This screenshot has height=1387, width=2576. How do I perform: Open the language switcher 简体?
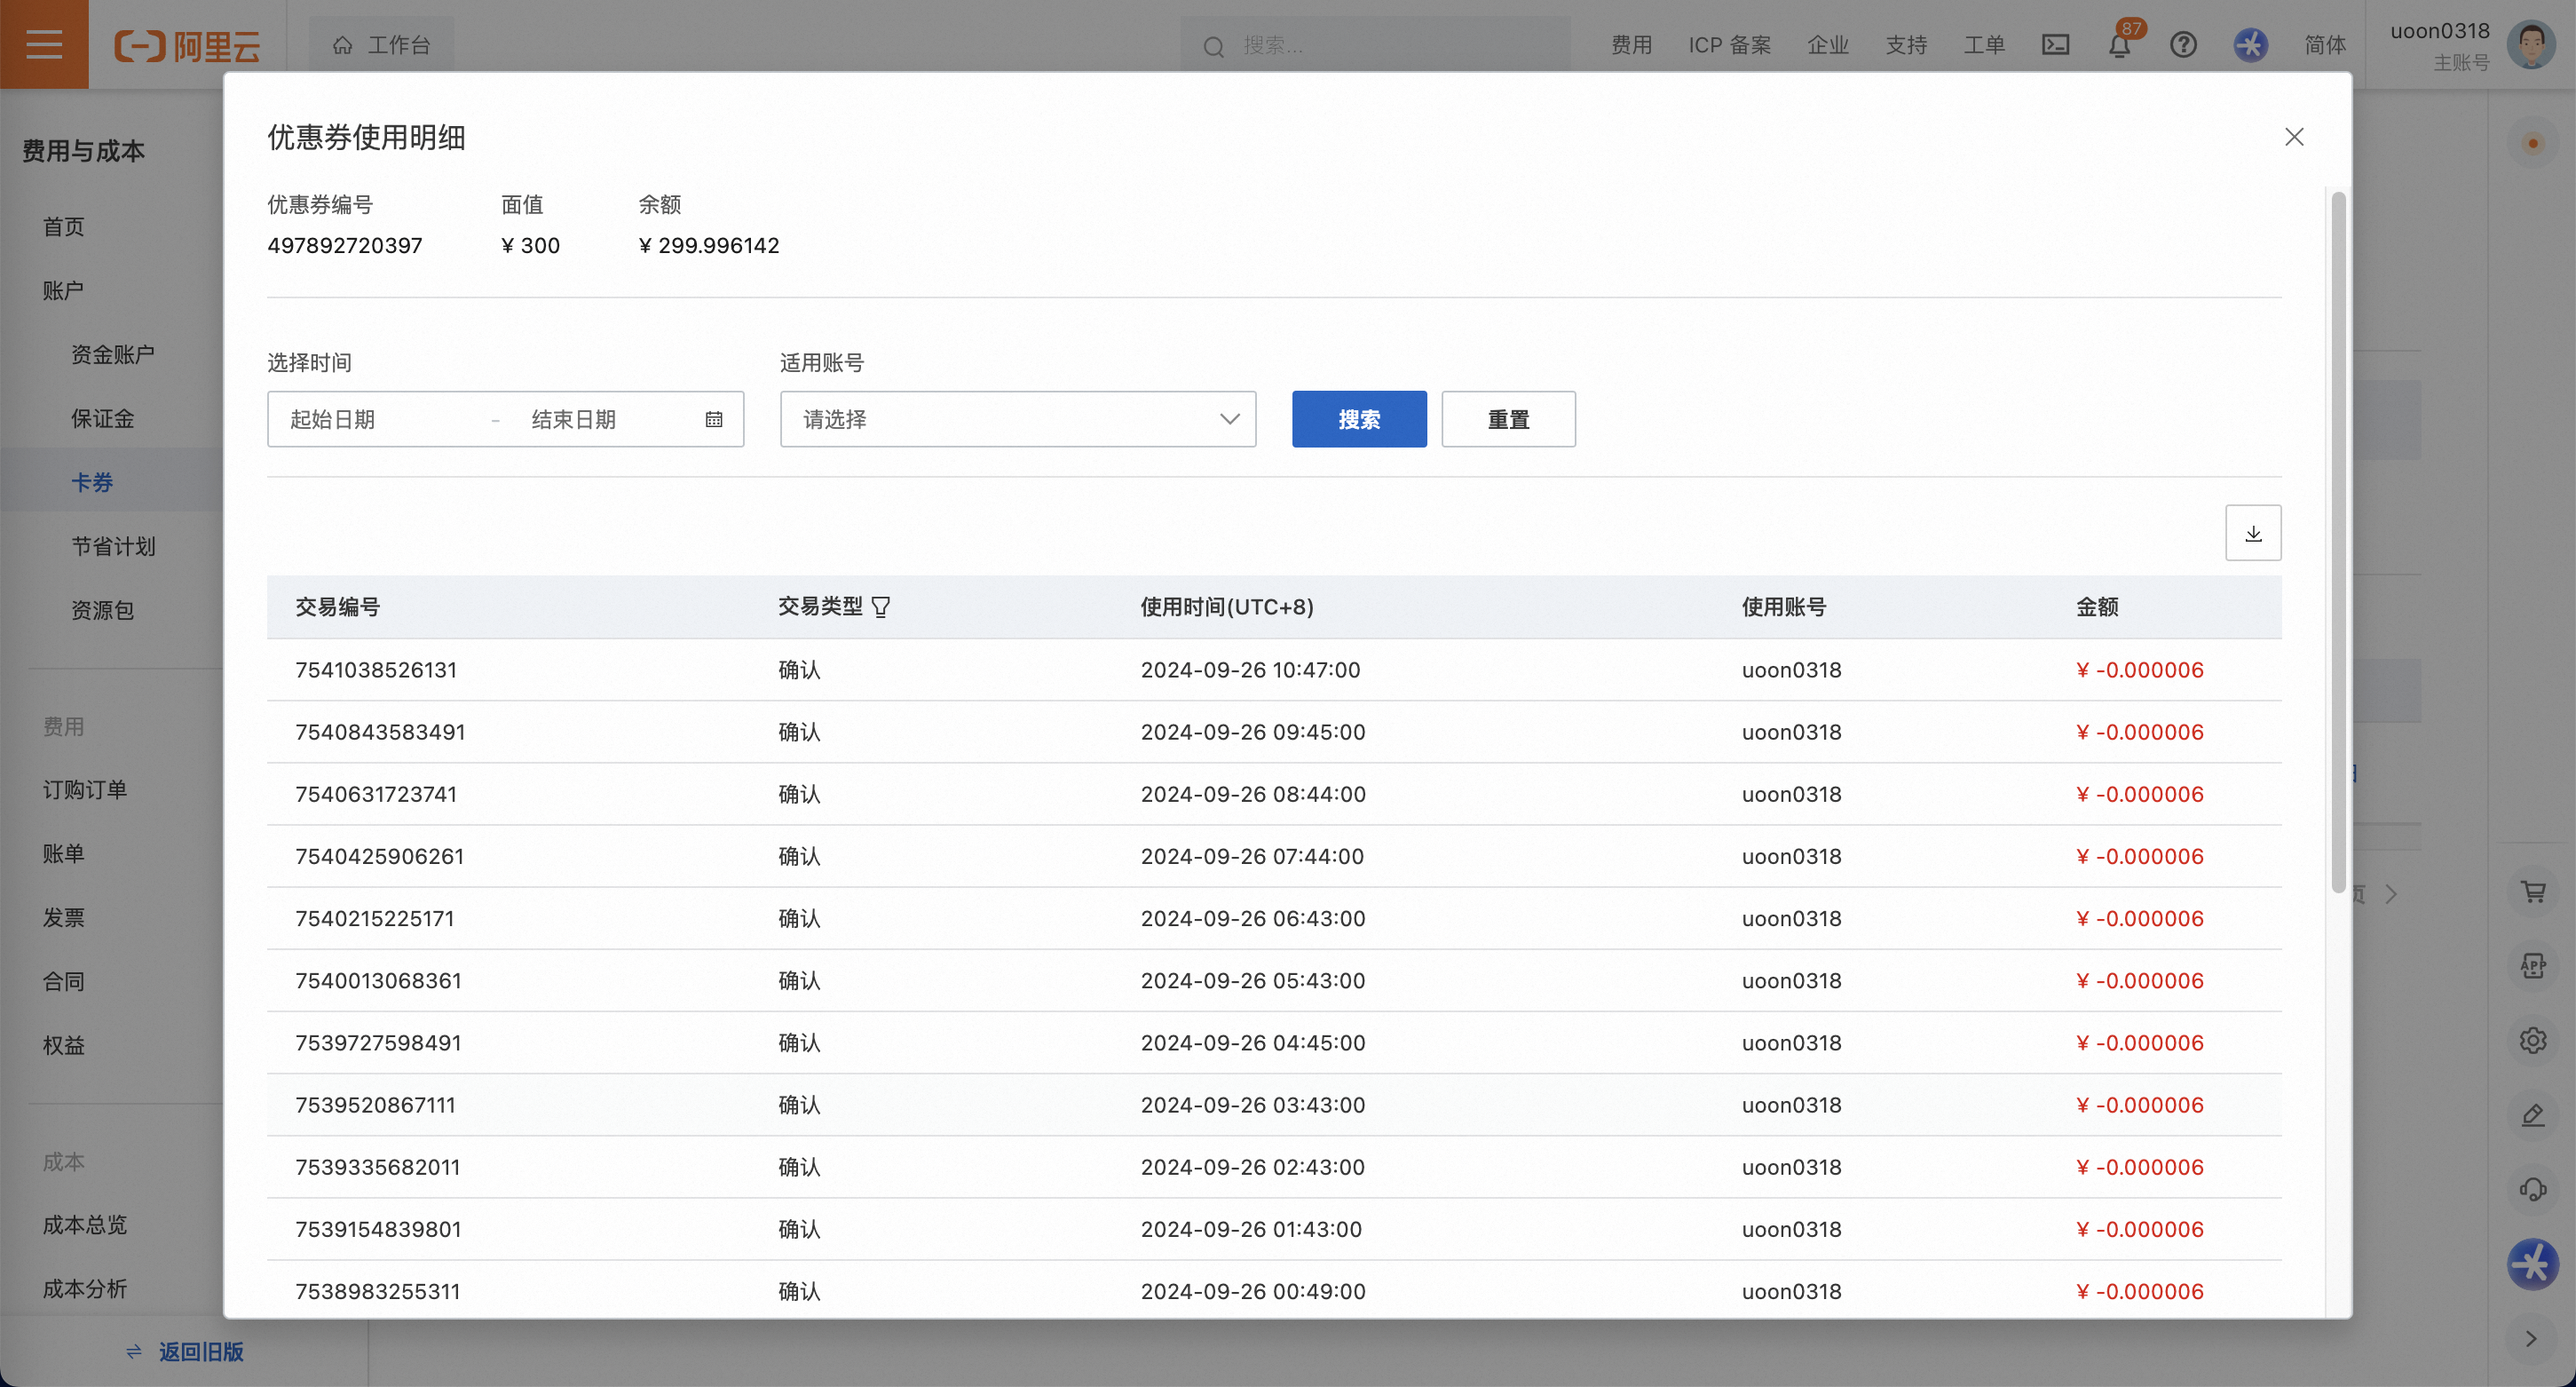point(2325,45)
